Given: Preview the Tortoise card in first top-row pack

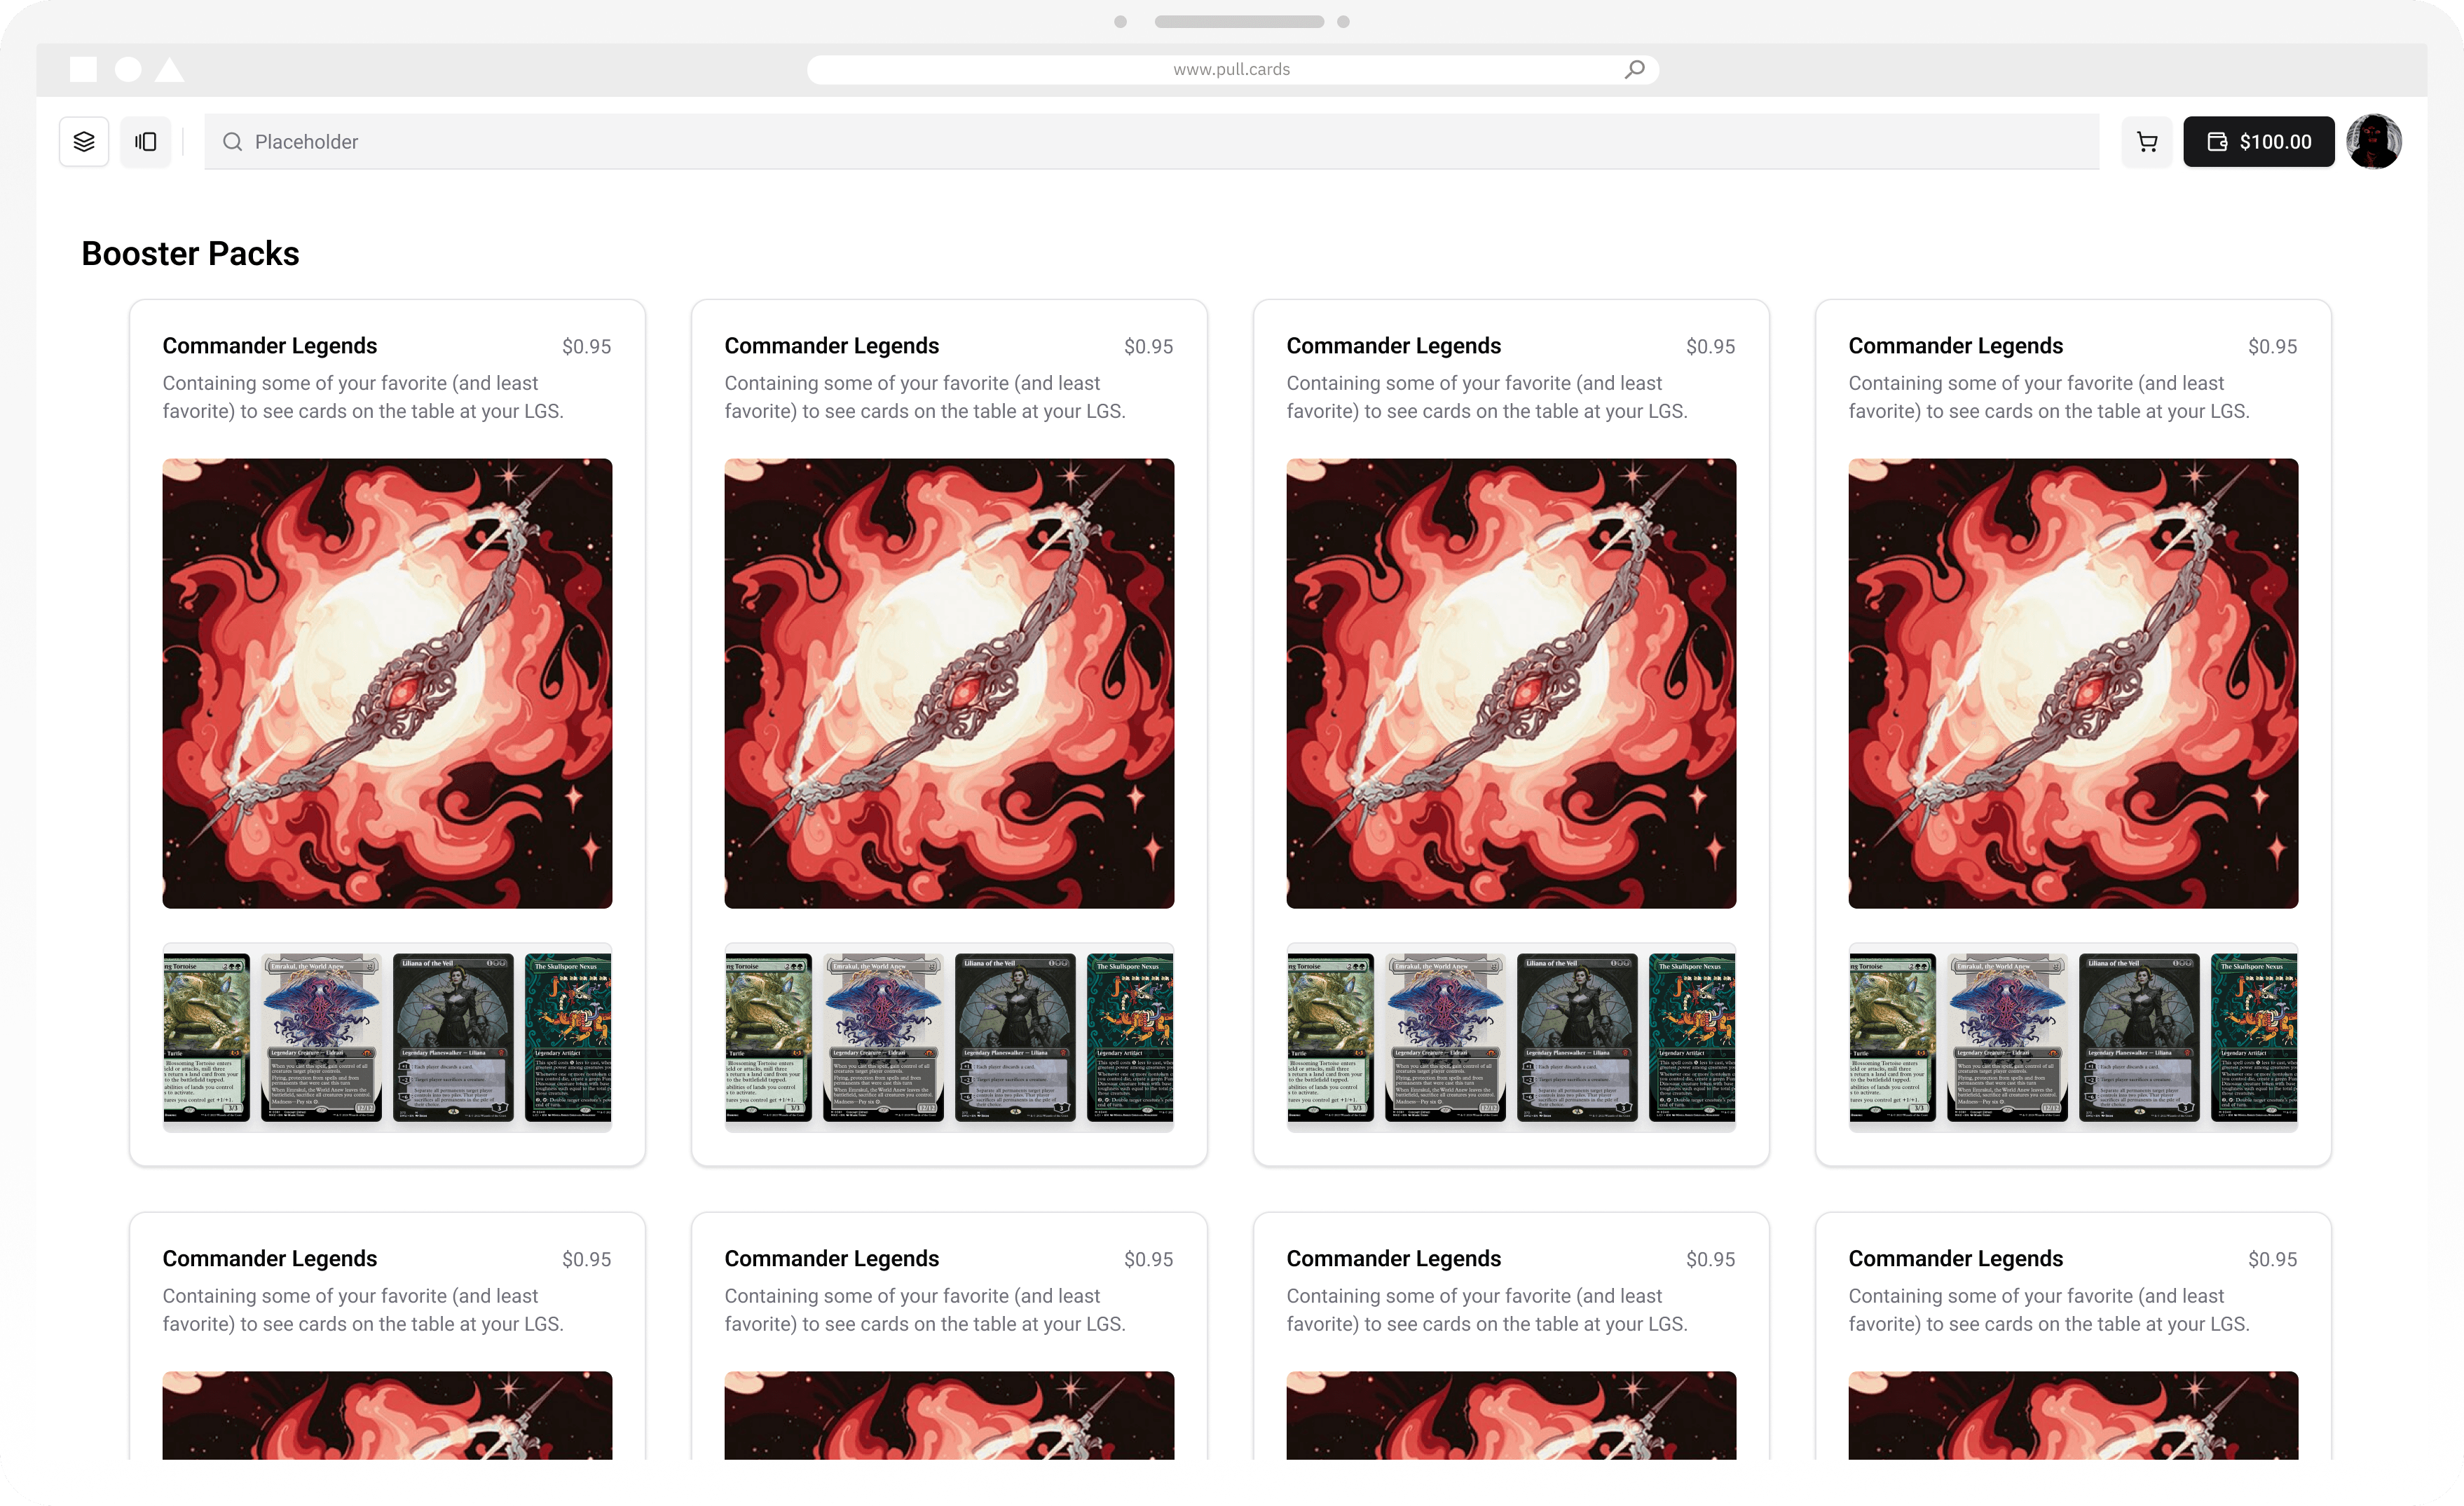Looking at the screenshot, I should point(207,1038).
